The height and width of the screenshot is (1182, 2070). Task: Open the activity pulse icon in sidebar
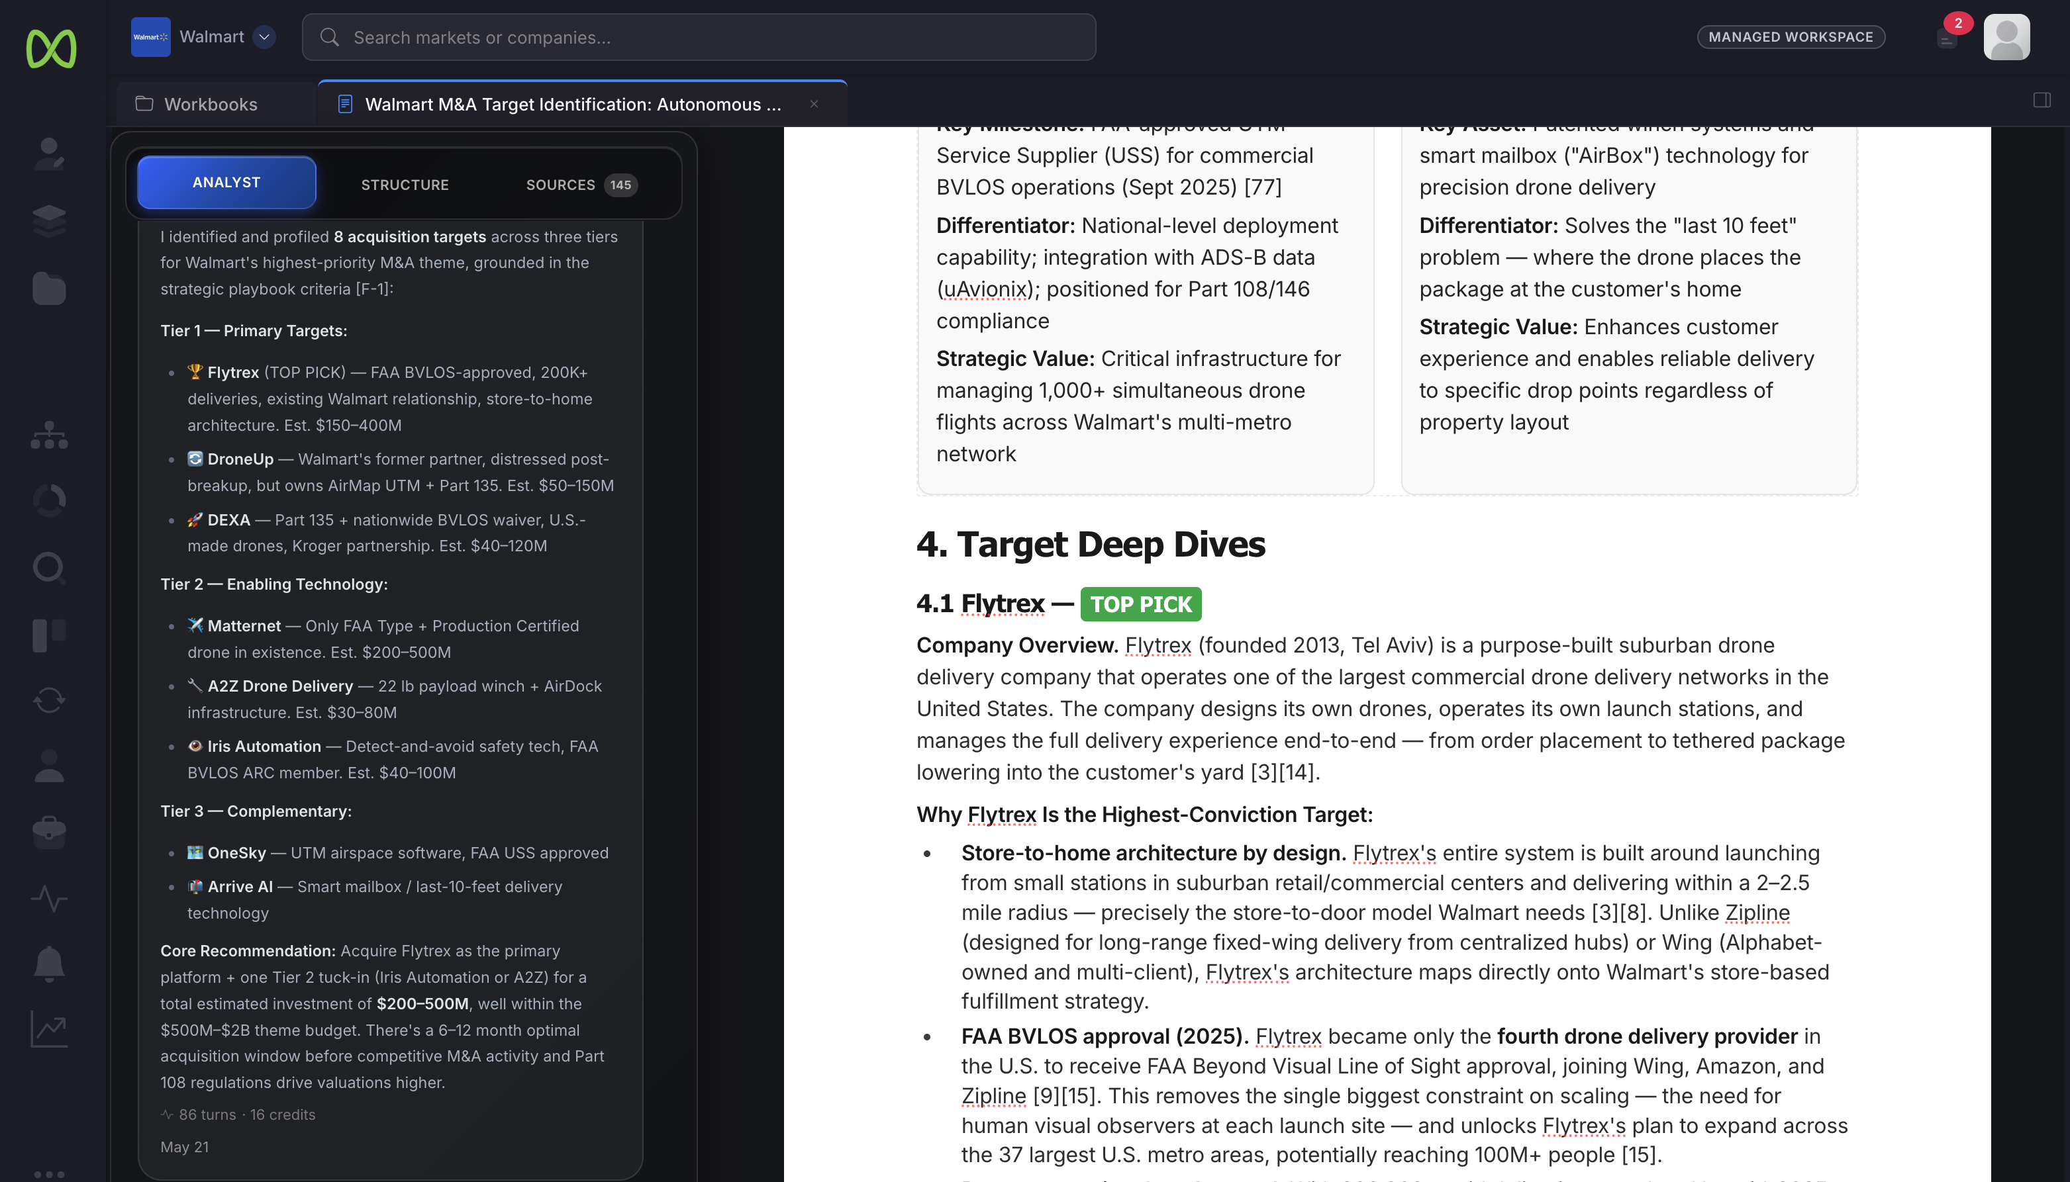50,898
